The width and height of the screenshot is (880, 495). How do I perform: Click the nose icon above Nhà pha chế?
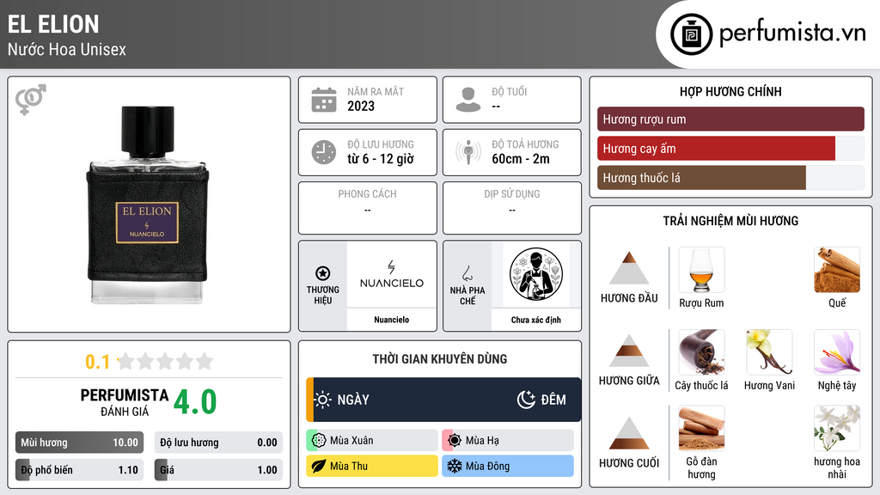(467, 273)
